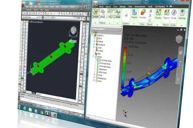
Task: Open the Convergence Plot icon in Result panel
Action: 150,20
